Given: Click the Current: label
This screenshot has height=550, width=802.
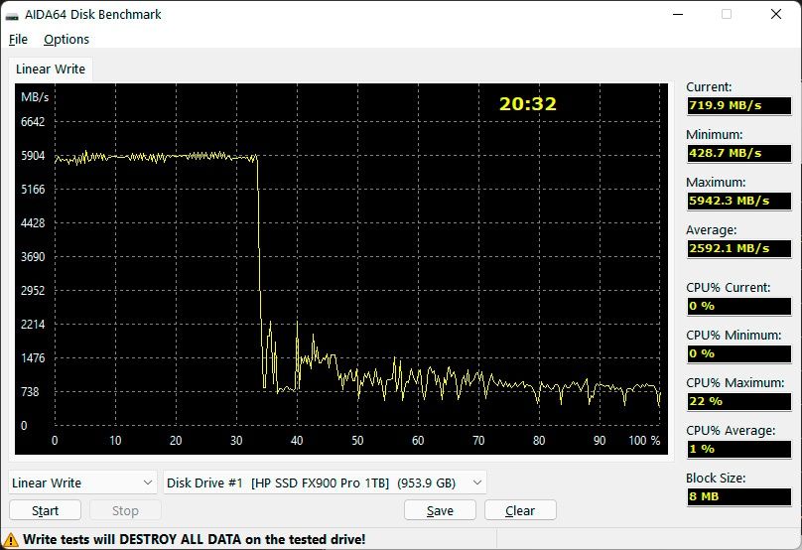Looking at the screenshot, I should point(709,87).
